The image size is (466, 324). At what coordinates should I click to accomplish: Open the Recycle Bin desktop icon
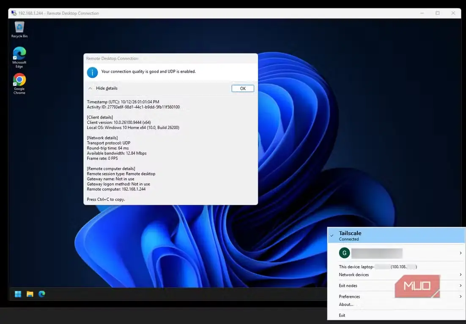coord(19,30)
